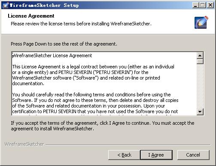Click the WireframeSketcher pencil logo in header

pyautogui.click(x=201, y=22)
